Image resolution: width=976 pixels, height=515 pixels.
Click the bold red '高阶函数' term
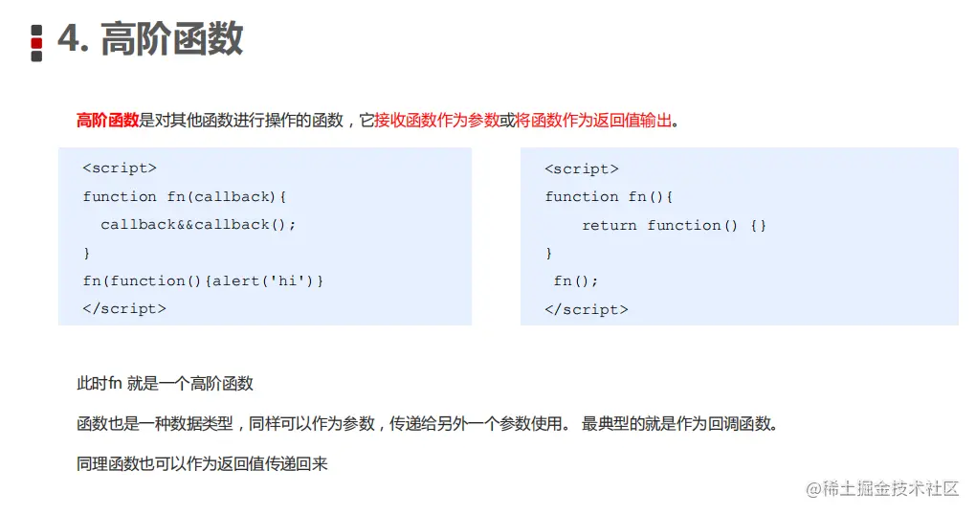pos(107,121)
